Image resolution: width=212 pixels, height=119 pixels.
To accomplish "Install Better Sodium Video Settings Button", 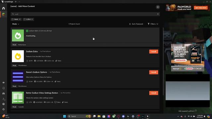I will click(x=154, y=93).
